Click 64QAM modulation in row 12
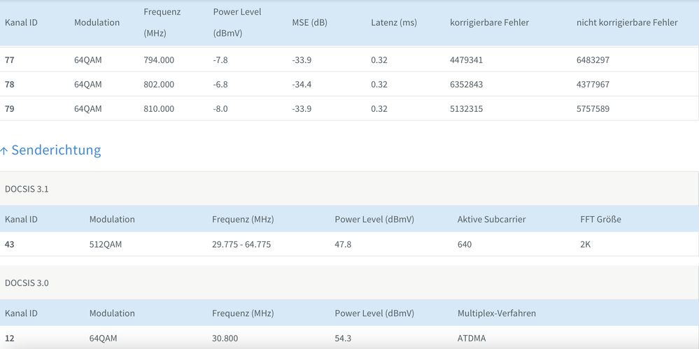The width and height of the screenshot is (699, 349). [103, 339]
